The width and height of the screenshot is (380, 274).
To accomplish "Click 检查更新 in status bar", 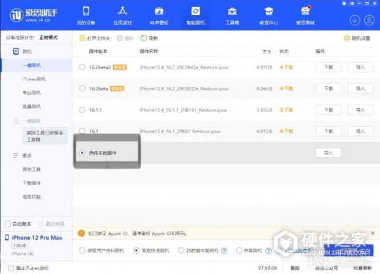I will coord(362,268).
